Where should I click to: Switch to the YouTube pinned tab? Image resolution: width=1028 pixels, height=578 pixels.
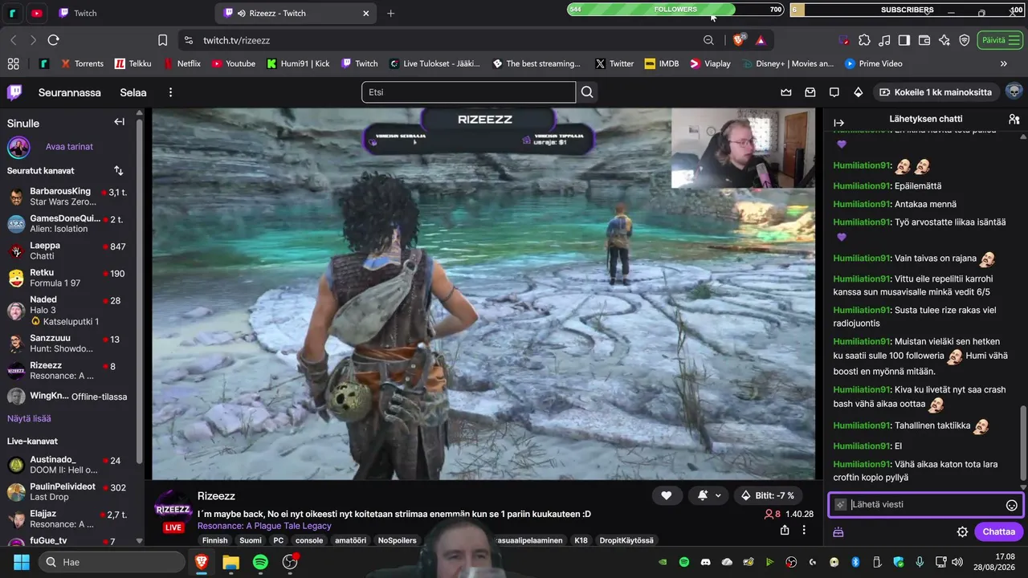tap(37, 13)
